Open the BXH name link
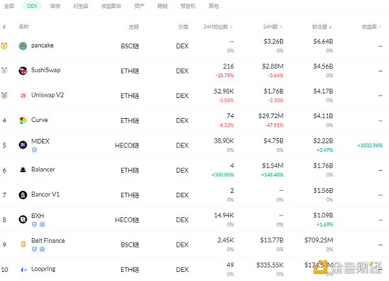Screen dimensions: 389x281 click(38, 215)
